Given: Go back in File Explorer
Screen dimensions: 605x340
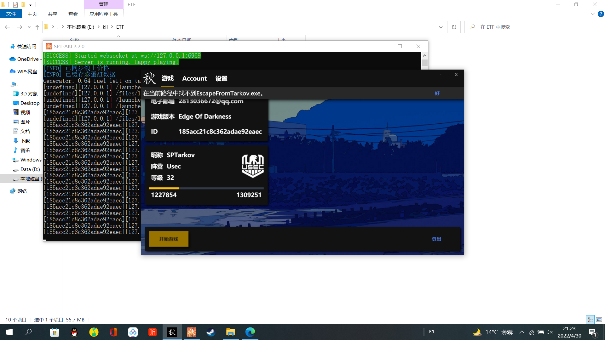Looking at the screenshot, I should tap(8, 27).
